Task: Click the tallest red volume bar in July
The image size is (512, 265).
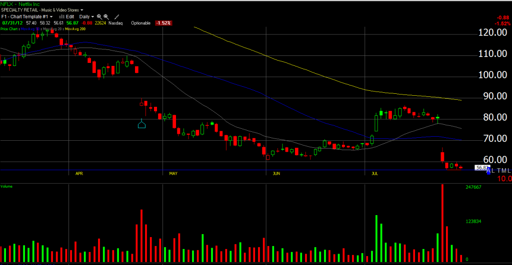Action: click(x=442, y=223)
